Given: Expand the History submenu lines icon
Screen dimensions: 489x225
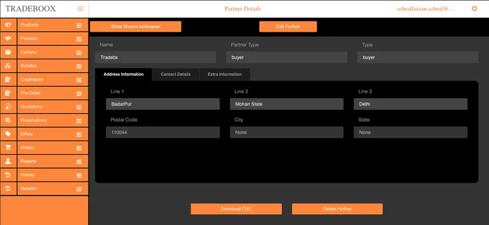Looking at the screenshot, I should coord(79,175).
